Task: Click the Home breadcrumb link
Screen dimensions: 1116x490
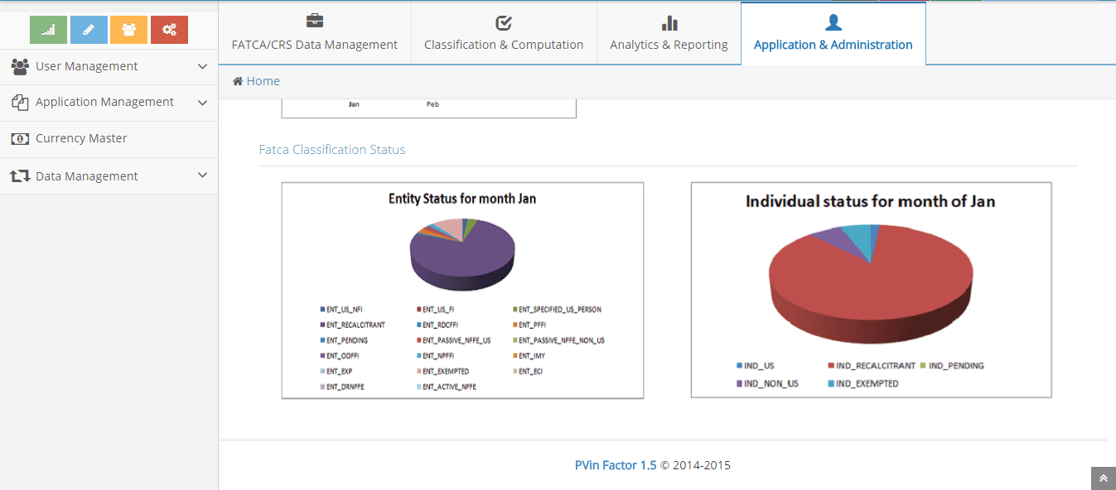Action: tap(263, 81)
